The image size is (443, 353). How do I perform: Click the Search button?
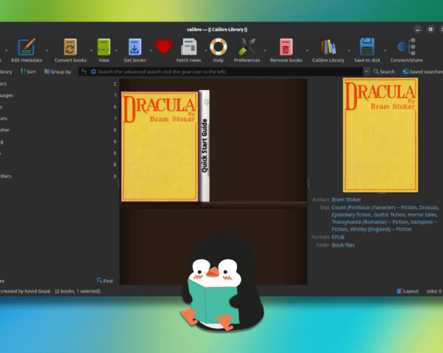click(384, 72)
